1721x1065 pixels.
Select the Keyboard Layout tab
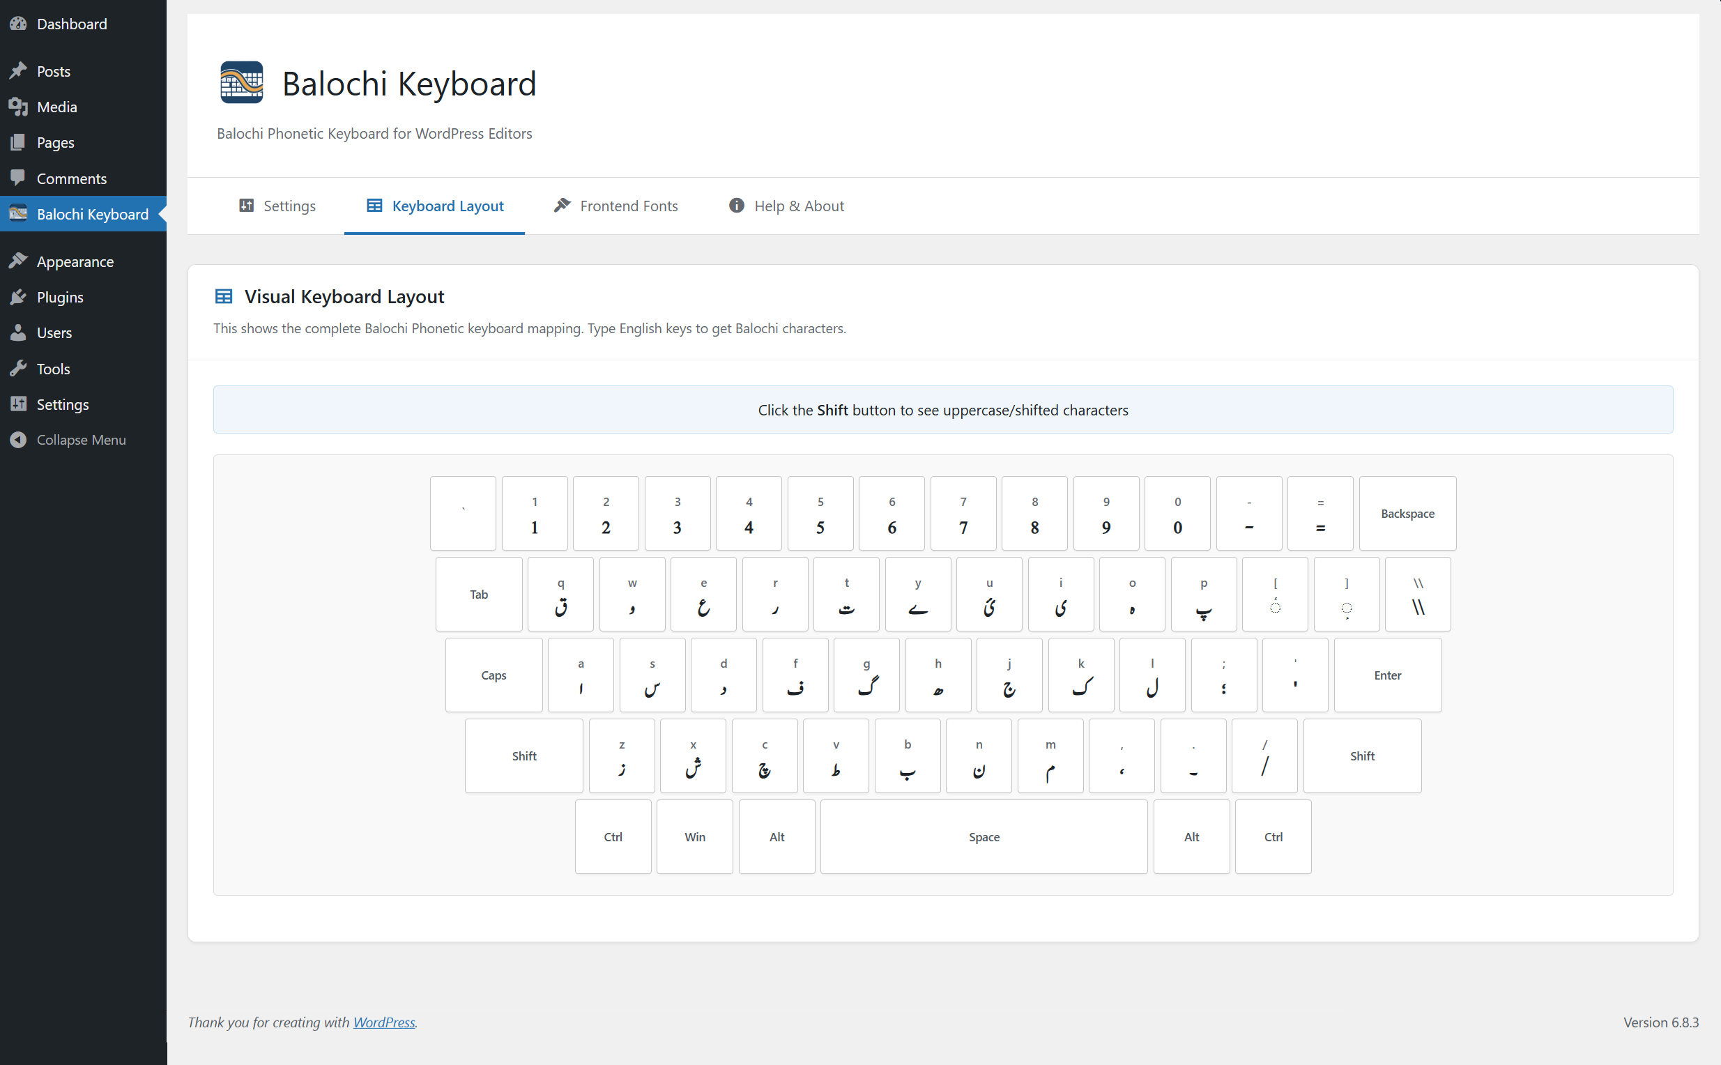435,206
